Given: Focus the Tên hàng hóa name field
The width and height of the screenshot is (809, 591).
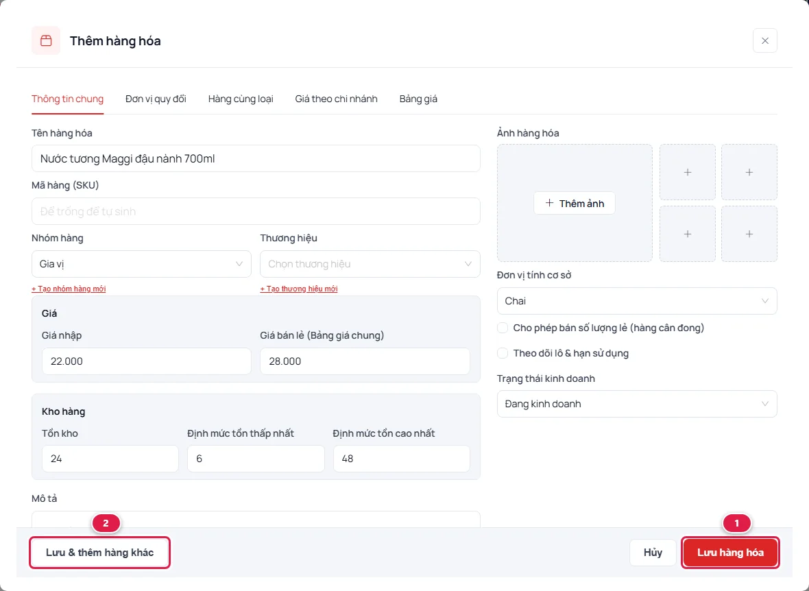Looking at the screenshot, I should [256, 158].
